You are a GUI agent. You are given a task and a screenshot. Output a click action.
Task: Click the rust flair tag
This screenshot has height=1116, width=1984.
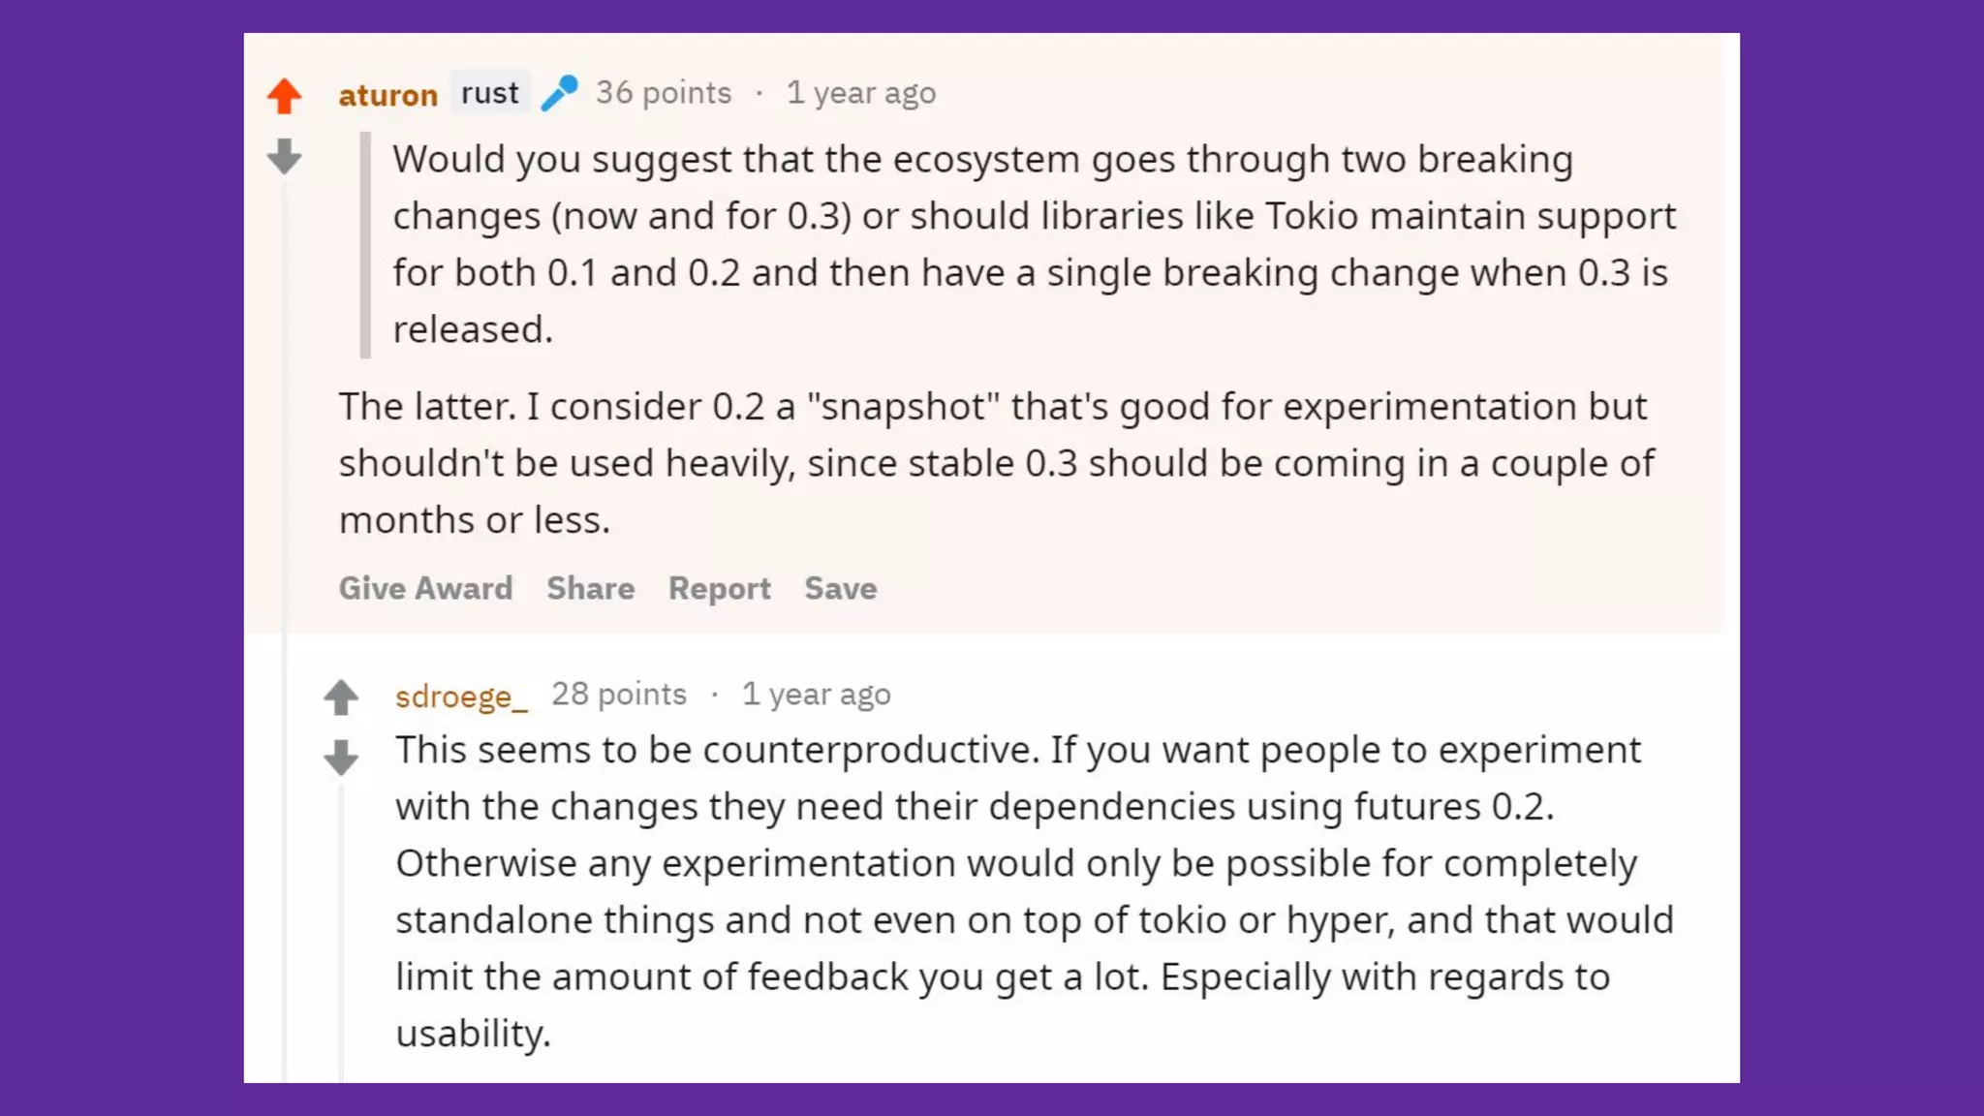click(x=489, y=93)
